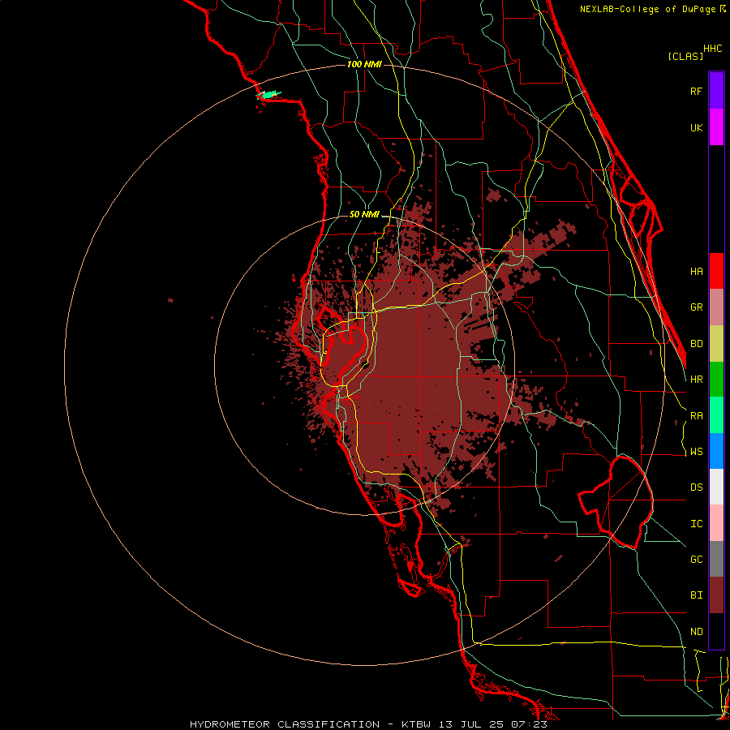The image size is (730, 730).
Task: Click the RA light green legend swatch
Action: (716, 415)
